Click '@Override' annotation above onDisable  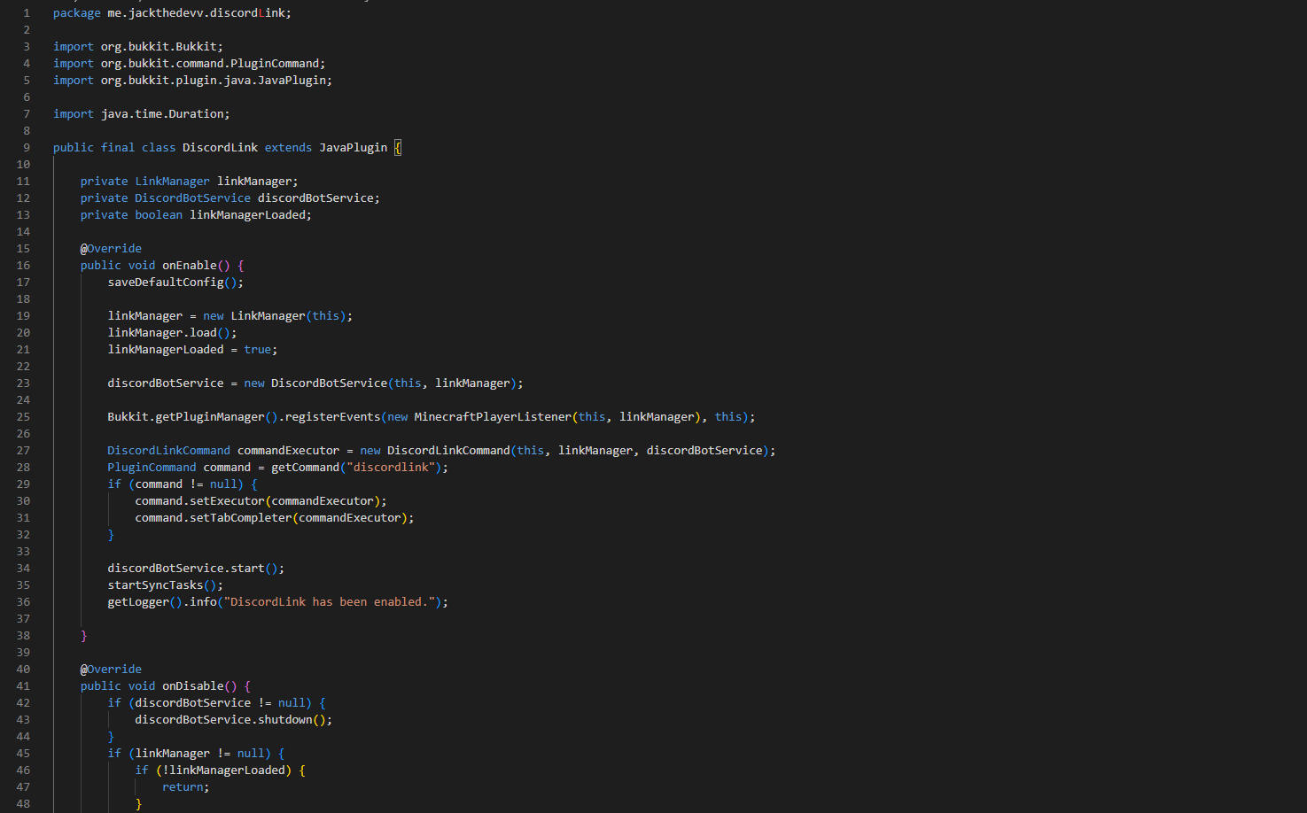coord(111,670)
